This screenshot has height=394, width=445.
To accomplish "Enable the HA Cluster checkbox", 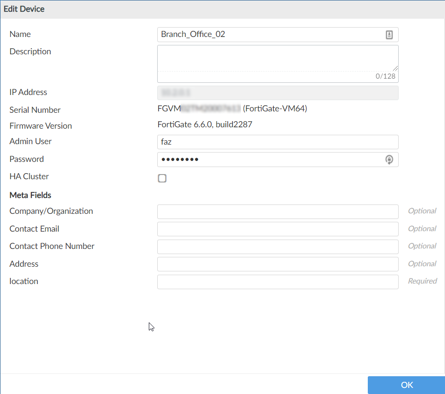I will (162, 178).
